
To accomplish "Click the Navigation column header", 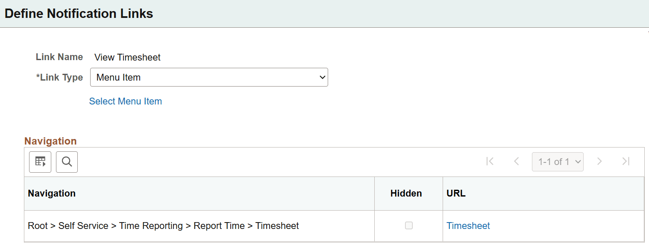I will pos(52,193).
